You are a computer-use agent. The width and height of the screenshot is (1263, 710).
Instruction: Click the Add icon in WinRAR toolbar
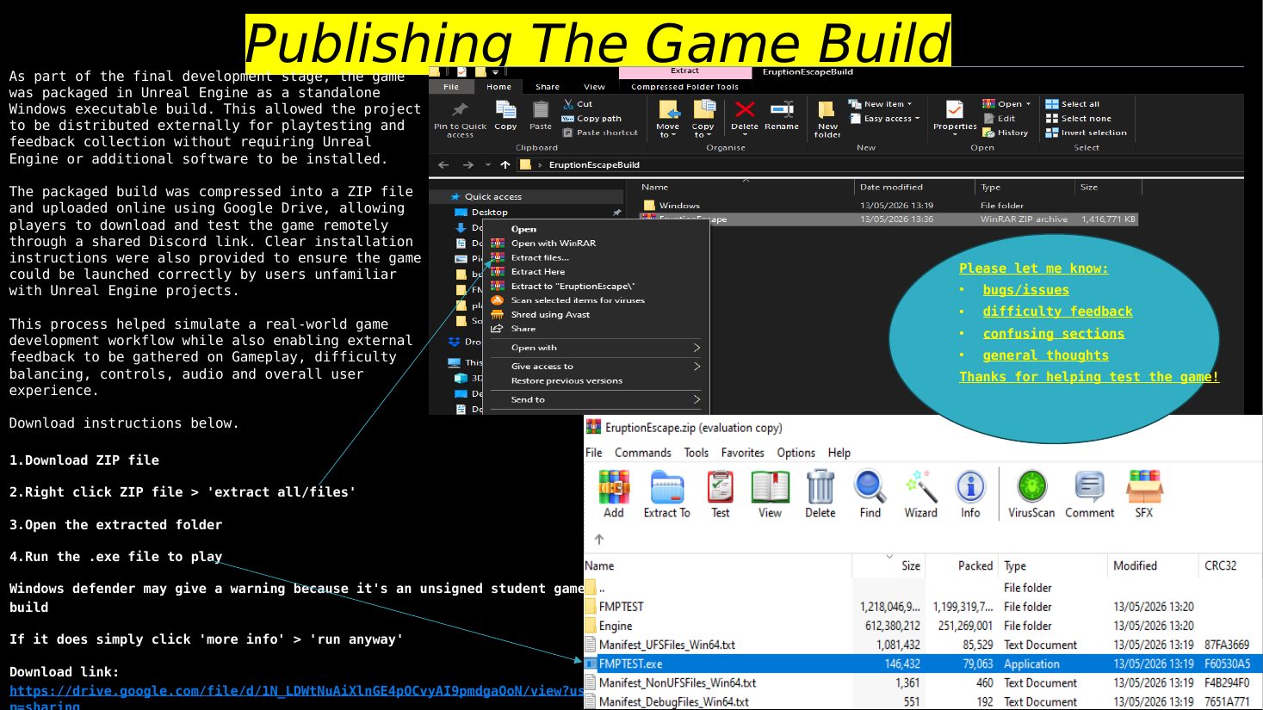614,494
